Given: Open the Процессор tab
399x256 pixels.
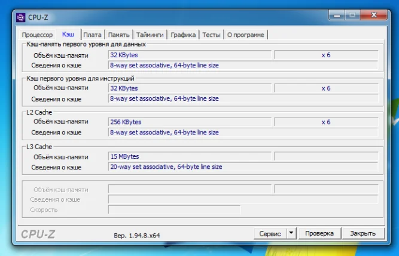Looking at the screenshot, I should coord(37,35).
